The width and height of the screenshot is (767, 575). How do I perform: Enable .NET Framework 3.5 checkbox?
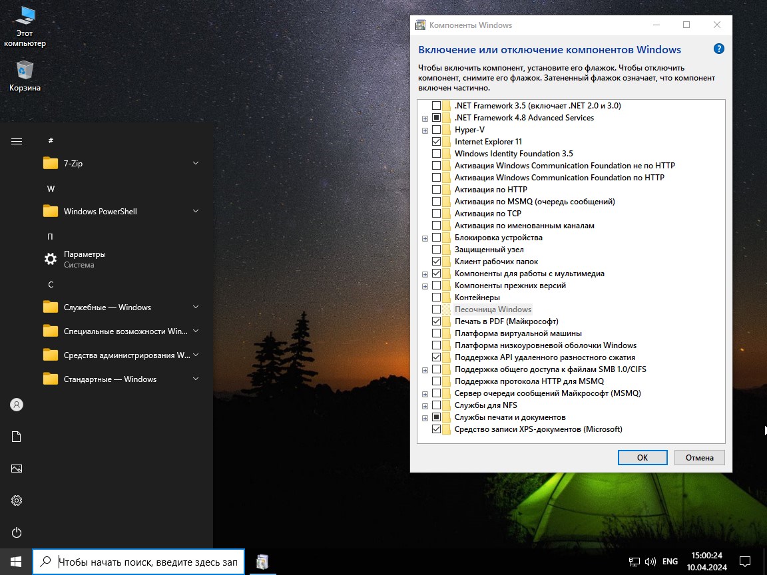(x=436, y=106)
